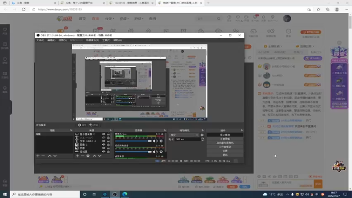
Task: Open source properties gear in sources toolbar
Action: click(88, 156)
